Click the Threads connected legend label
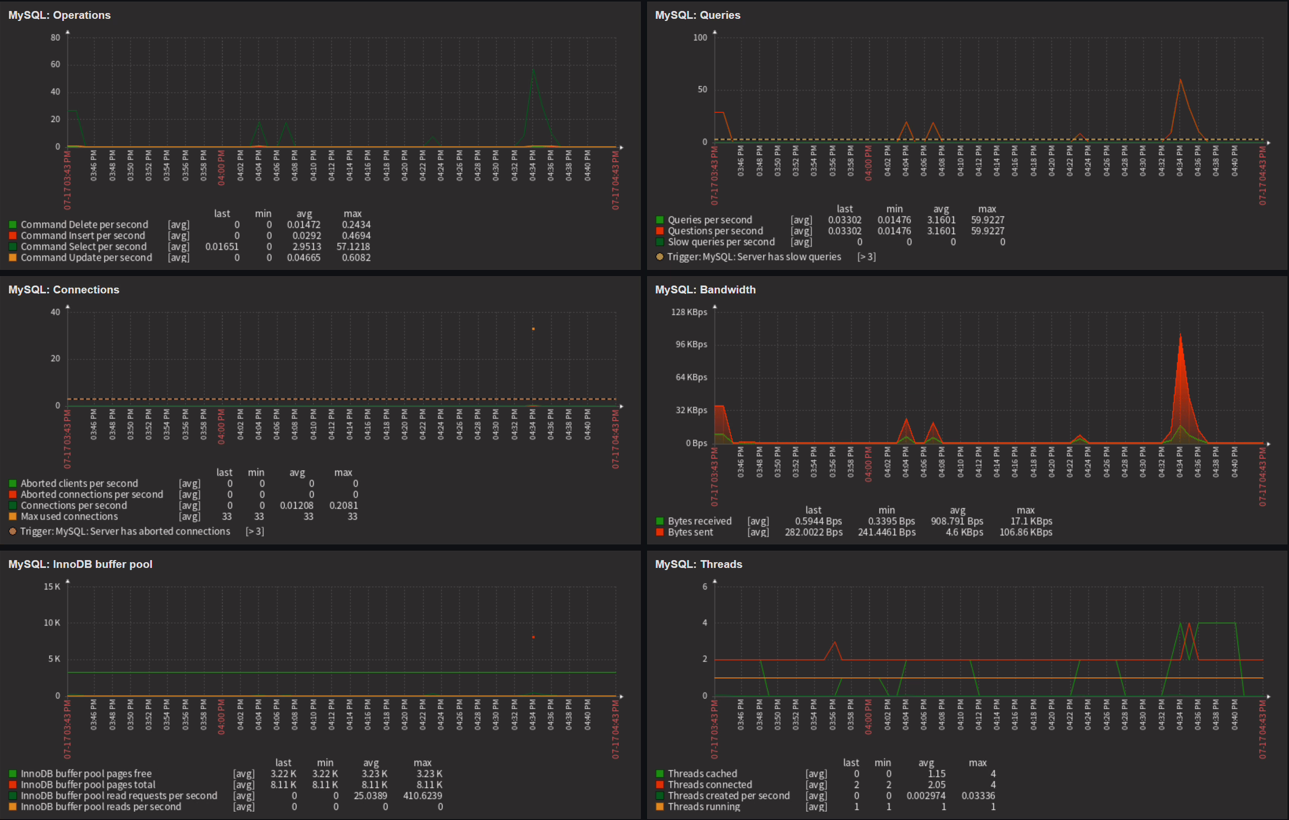This screenshot has height=820, width=1289. pyautogui.click(x=710, y=785)
